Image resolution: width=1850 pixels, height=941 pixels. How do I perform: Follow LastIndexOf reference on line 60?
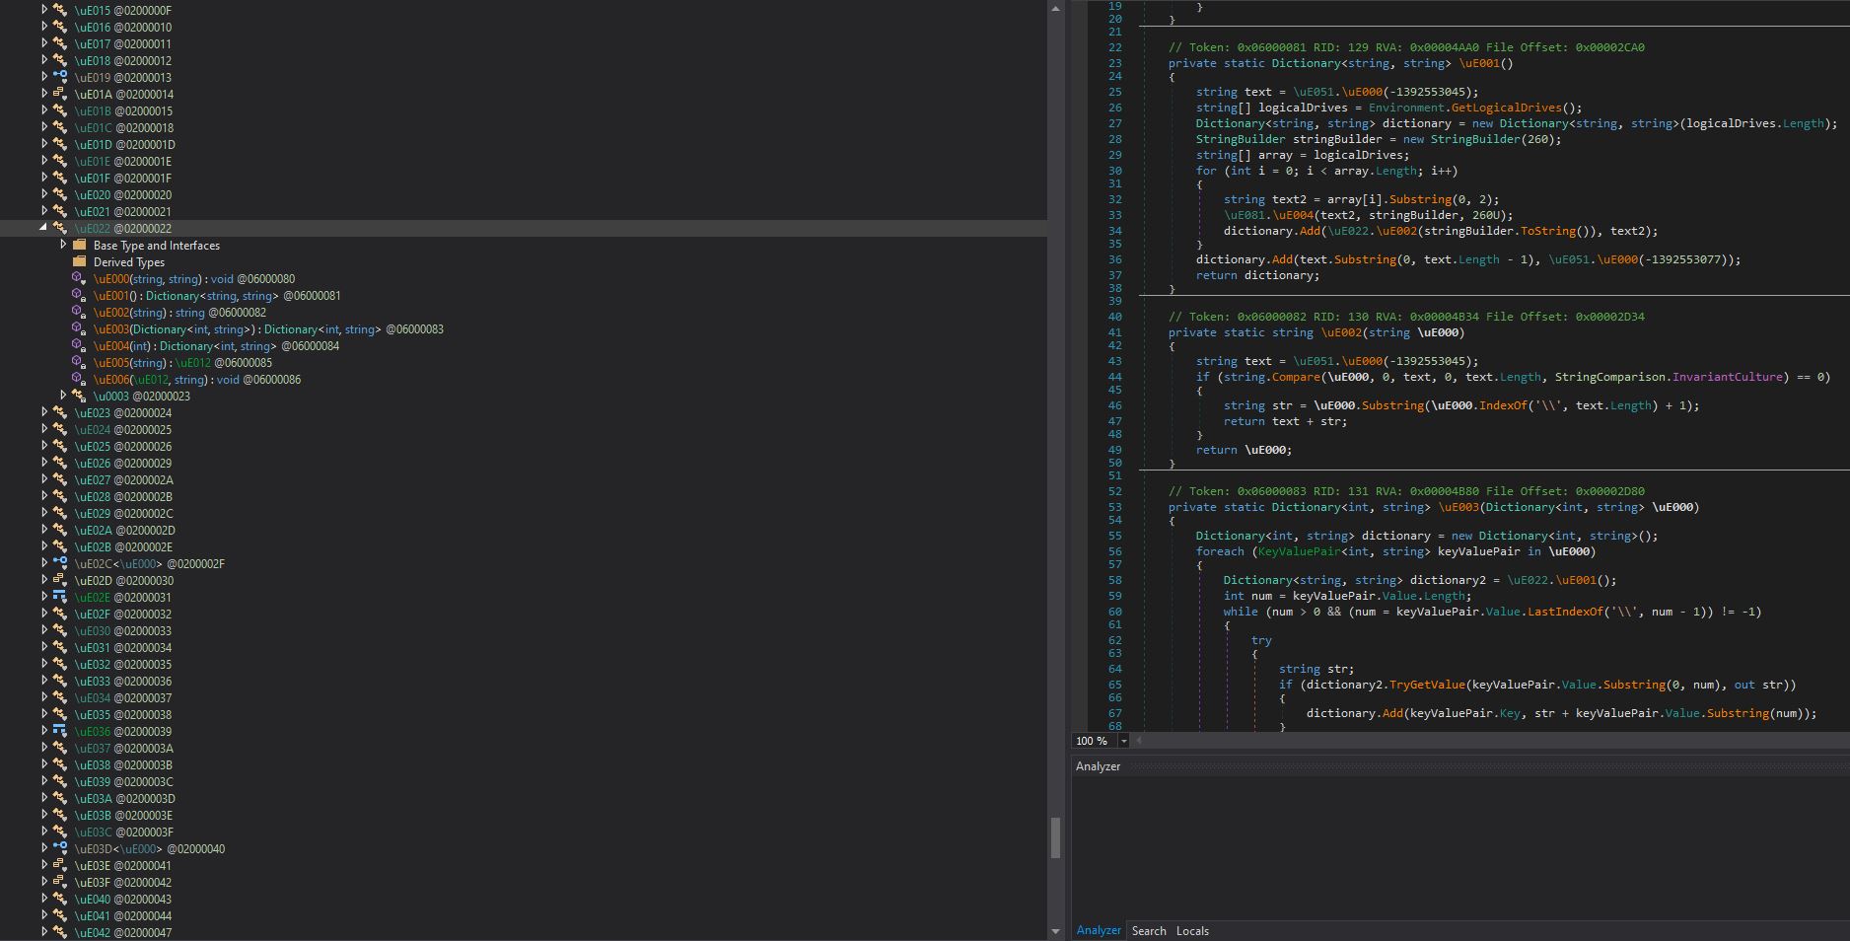[x=1565, y=612]
